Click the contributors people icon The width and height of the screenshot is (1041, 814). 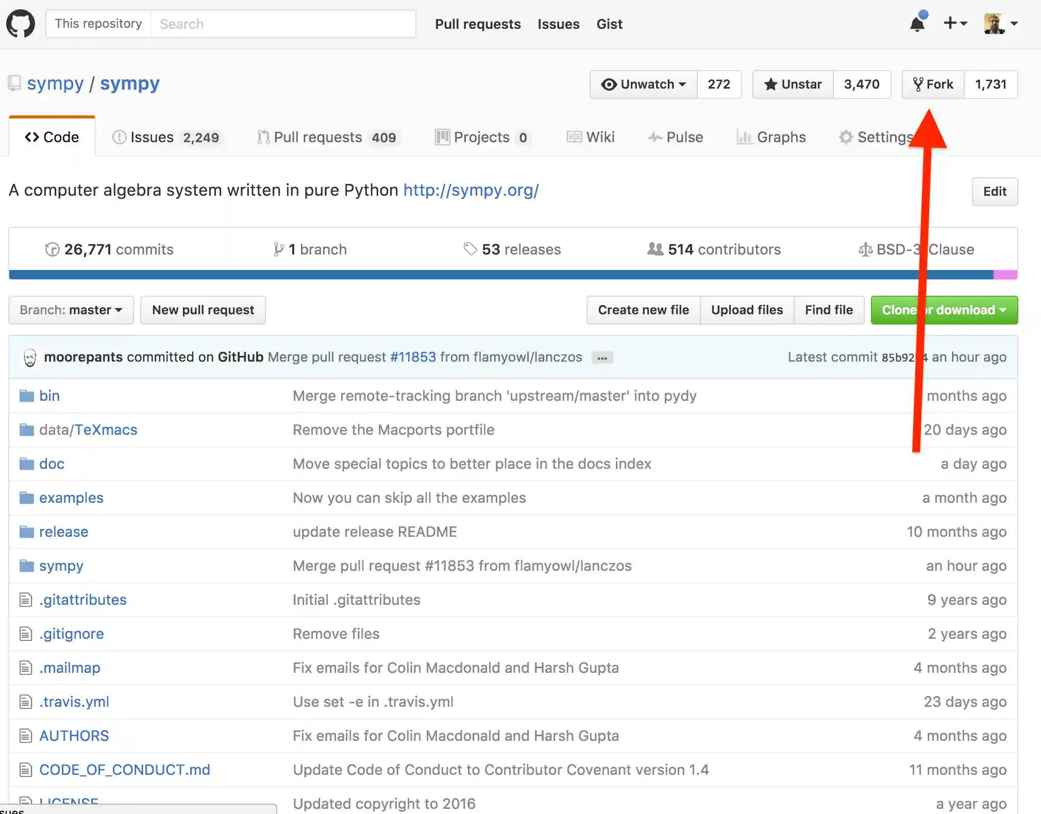pyautogui.click(x=655, y=249)
